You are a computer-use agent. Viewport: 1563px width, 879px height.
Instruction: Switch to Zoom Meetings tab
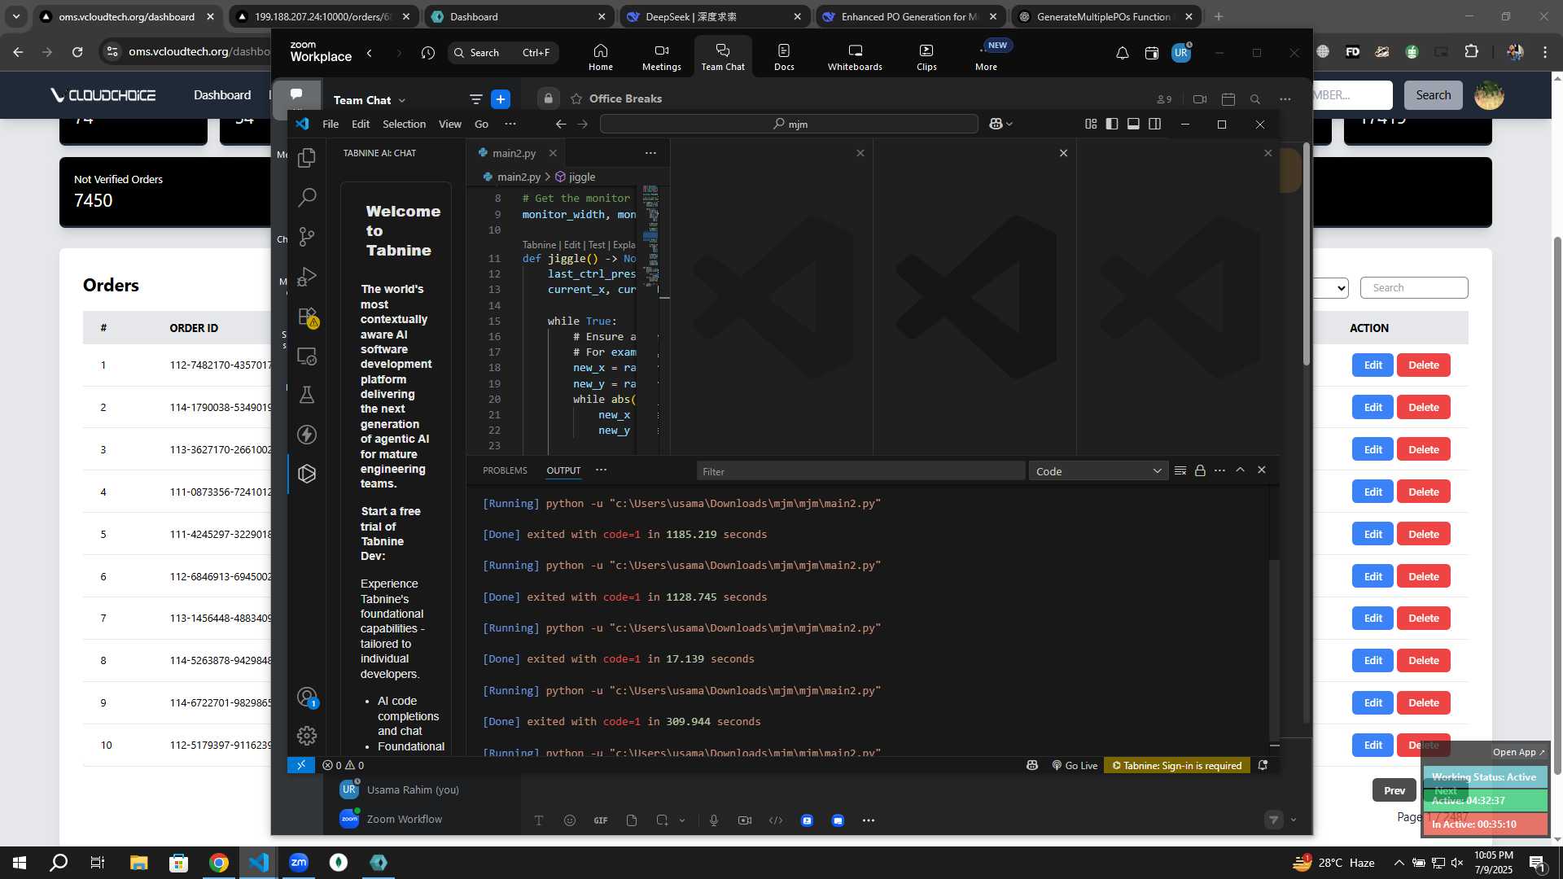[x=661, y=56]
